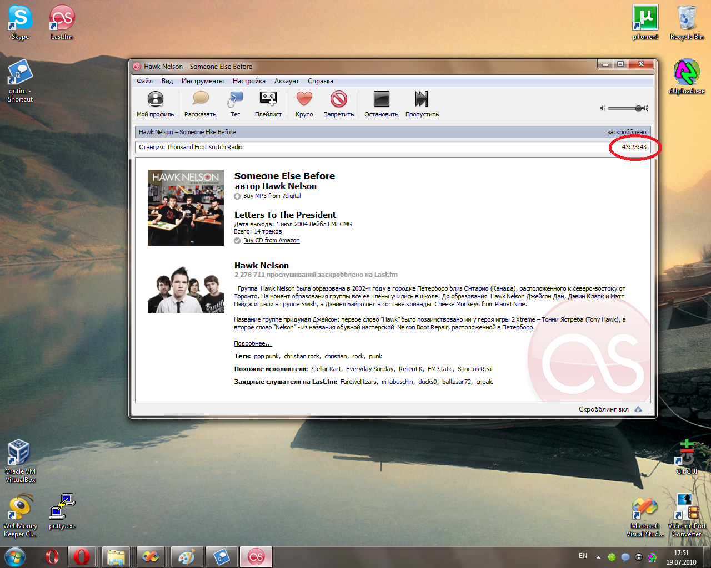
Task: Switch to Last.fm in the taskbar
Action: click(256, 557)
